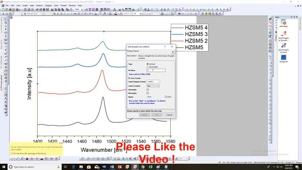
Task: Open File Explorer from taskbar
Action: [x=81, y=167]
